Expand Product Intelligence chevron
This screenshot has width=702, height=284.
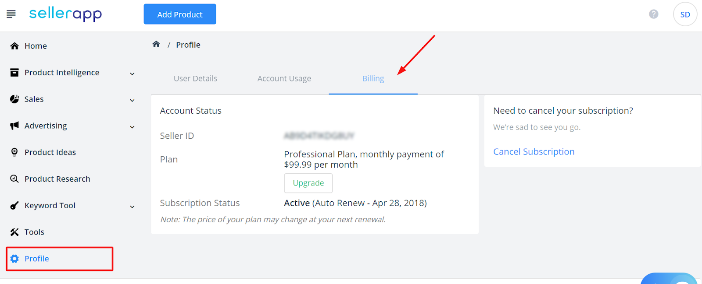click(x=132, y=74)
